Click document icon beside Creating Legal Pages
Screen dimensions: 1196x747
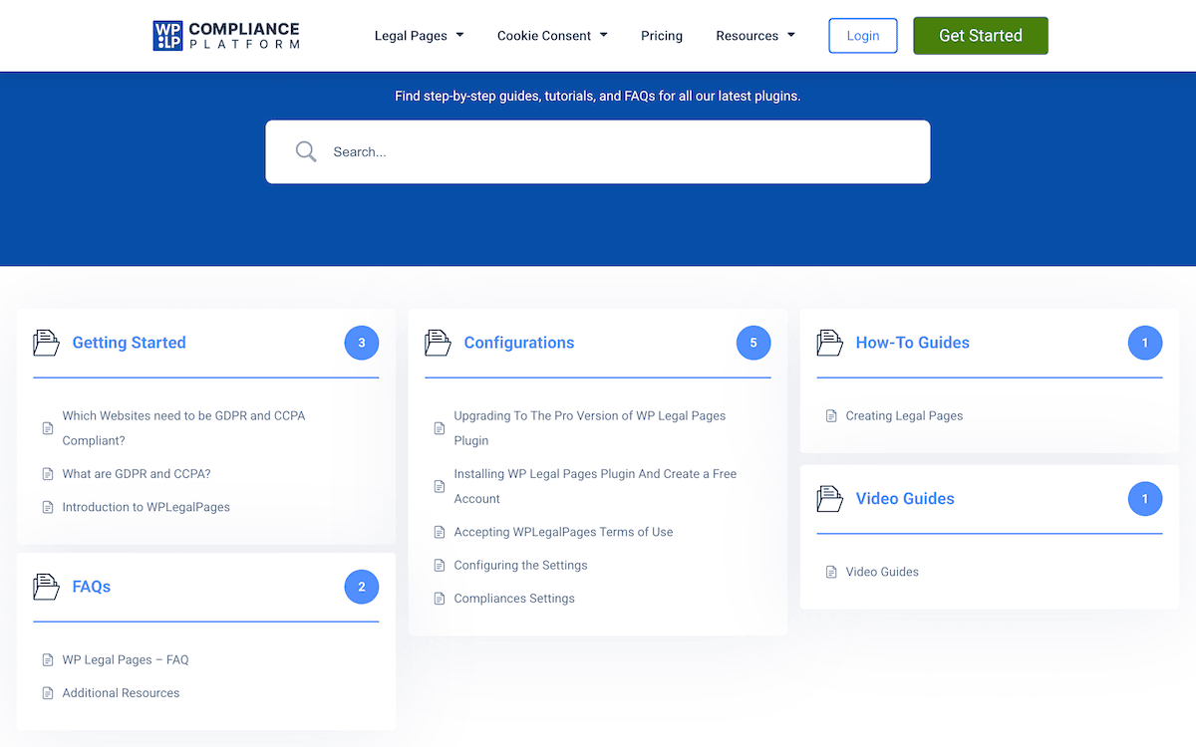click(830, 416)
